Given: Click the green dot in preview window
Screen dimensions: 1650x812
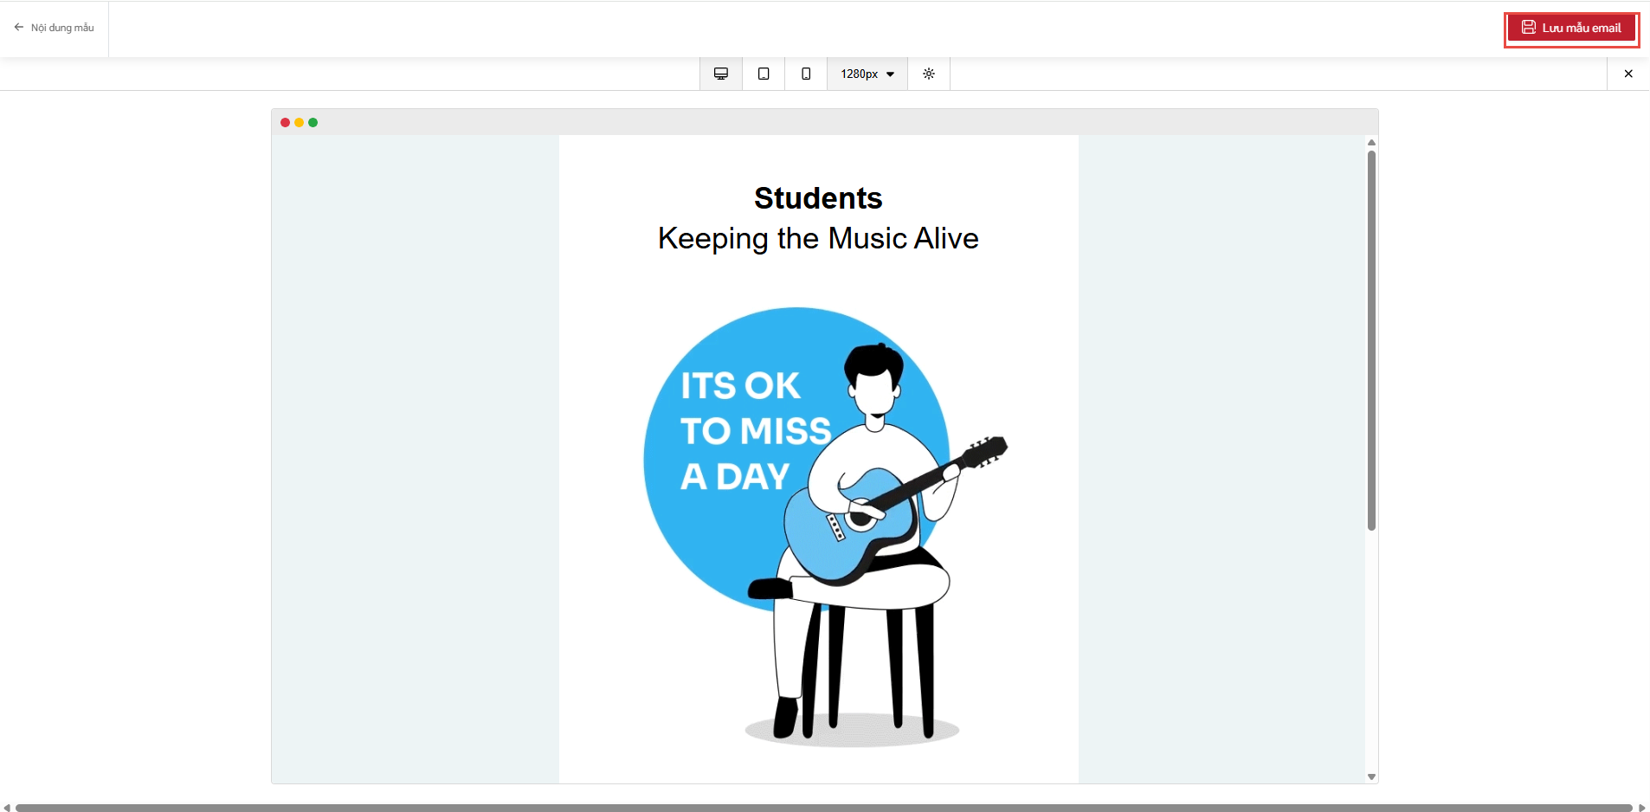Looking at the screenshot, I should click(313, 123).
